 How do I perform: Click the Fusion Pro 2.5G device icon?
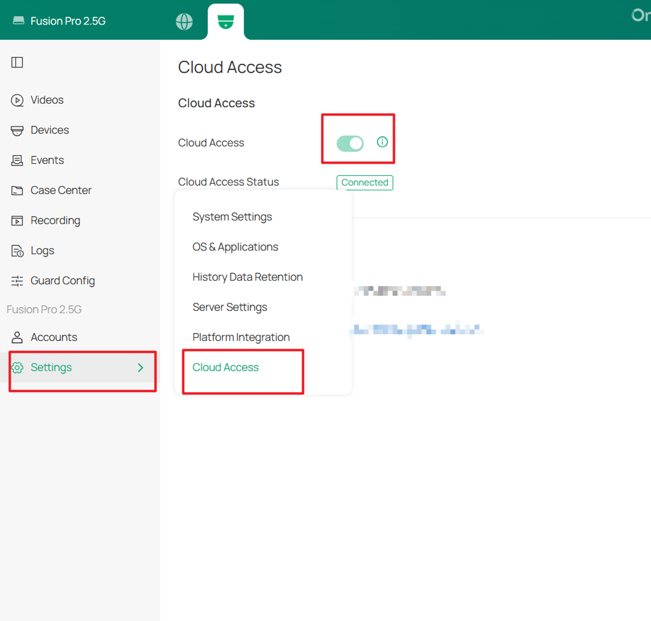19,20
